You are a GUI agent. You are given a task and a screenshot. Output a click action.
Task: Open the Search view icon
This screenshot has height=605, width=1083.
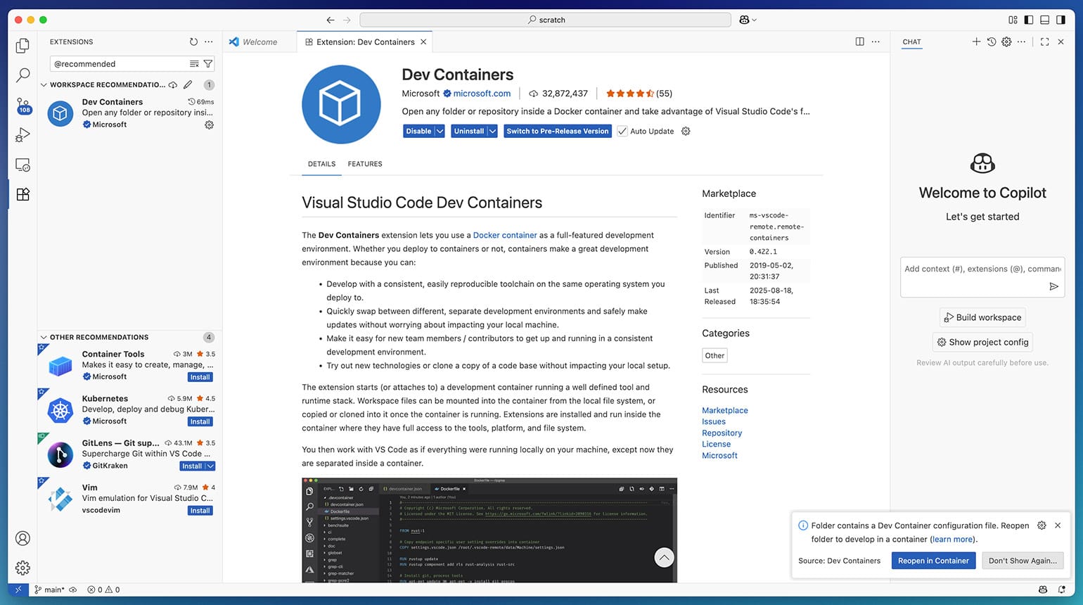(23, 75)
